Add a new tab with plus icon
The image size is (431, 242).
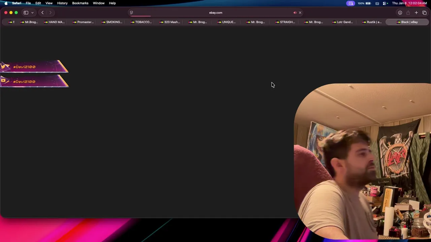(416, 12)
